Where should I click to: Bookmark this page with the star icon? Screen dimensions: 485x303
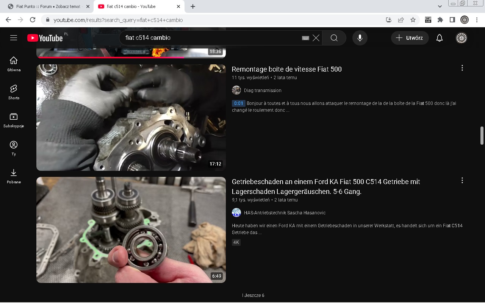(413, 20)
